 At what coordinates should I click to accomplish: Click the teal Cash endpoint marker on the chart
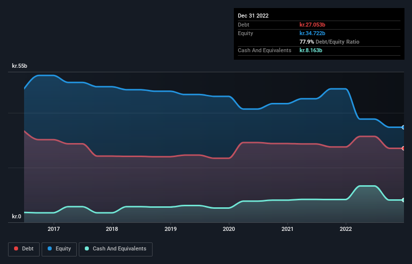click(x=403, y=200)
